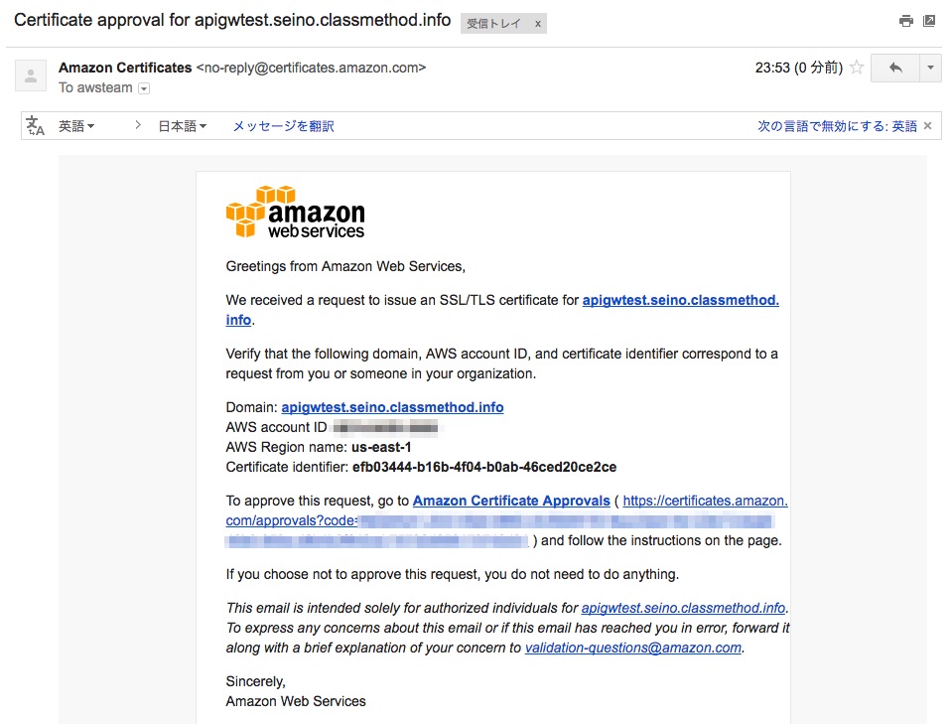Disable translation for 英語 link
Image resolution: width=952 pixels, height=724 pixels.
click(x=837, y=126)
